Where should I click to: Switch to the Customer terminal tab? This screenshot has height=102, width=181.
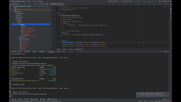(x=42, y=52)
